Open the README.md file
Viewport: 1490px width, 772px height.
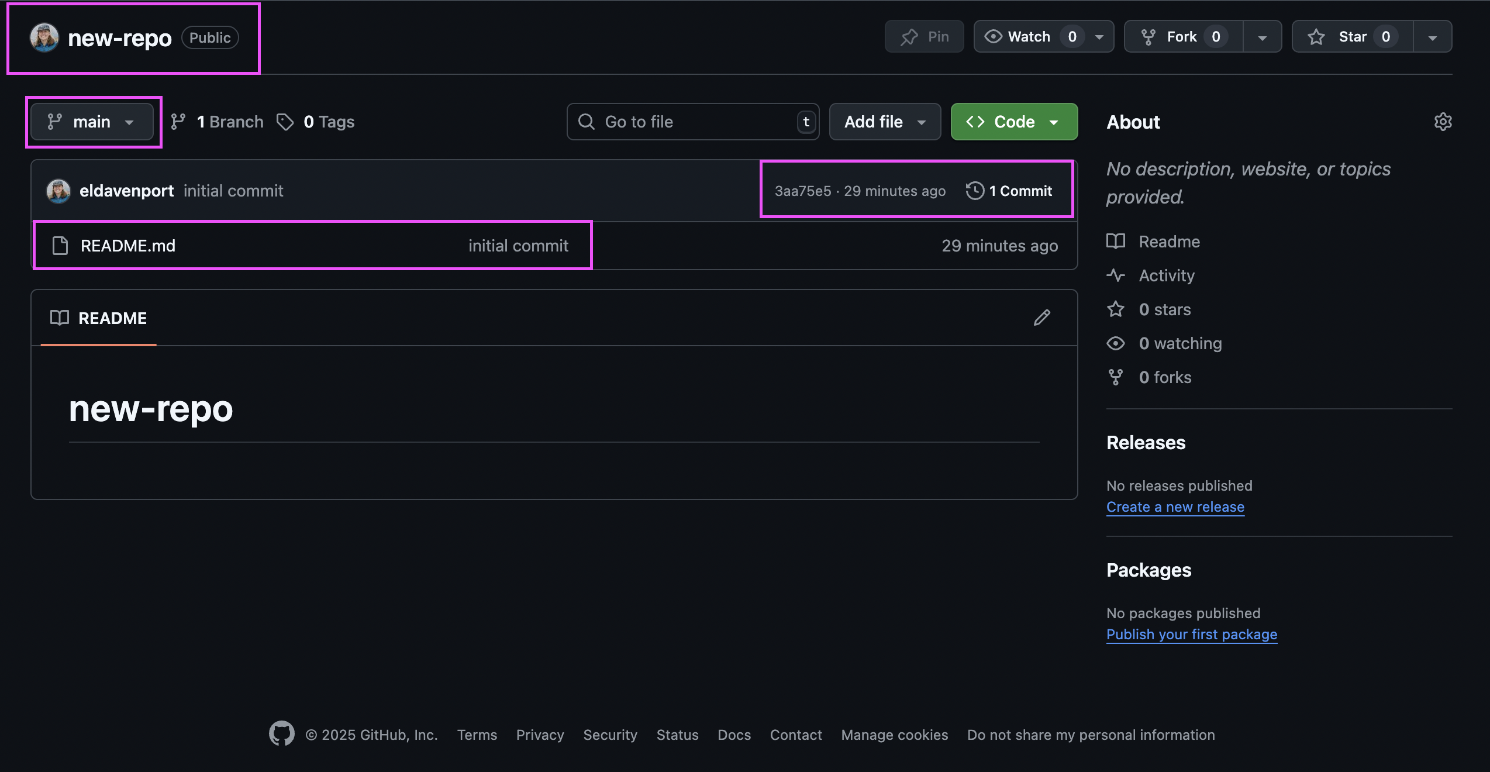(x=128, y=246)
